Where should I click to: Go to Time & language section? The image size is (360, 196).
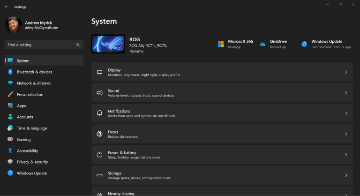(x=31, y=128)
